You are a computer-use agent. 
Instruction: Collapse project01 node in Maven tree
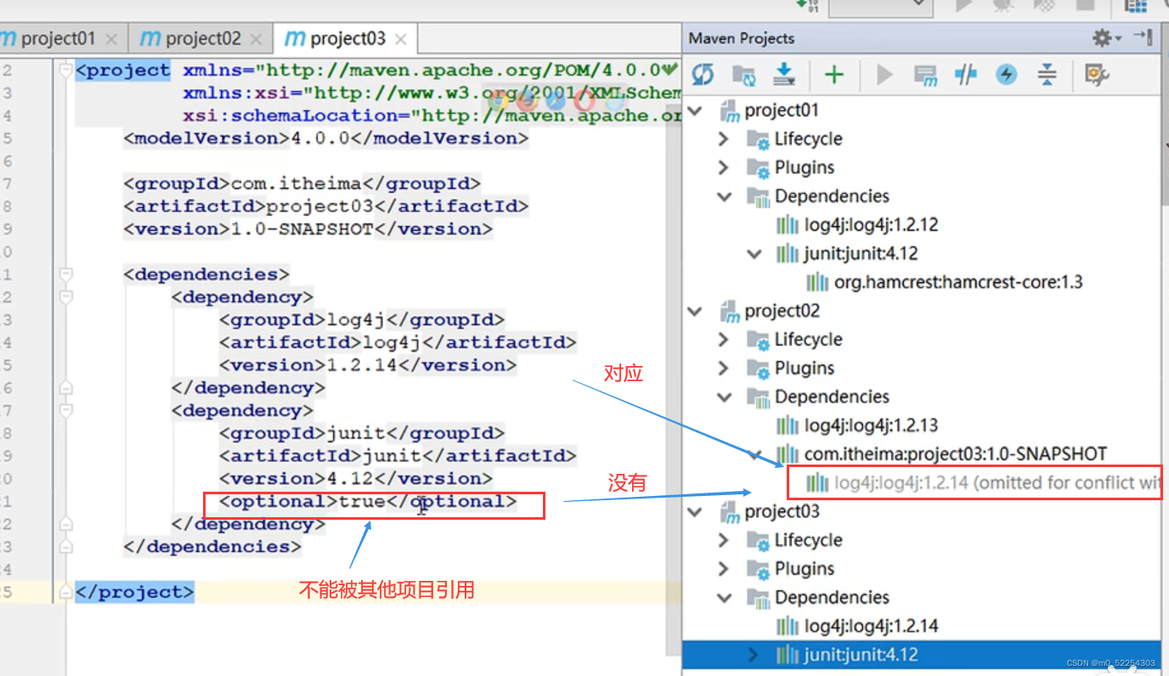pyautogui.click(x=697, y=110)
